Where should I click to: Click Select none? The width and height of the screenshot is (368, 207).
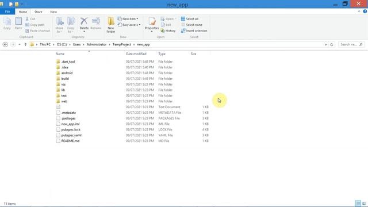click(x=191, y=25)
